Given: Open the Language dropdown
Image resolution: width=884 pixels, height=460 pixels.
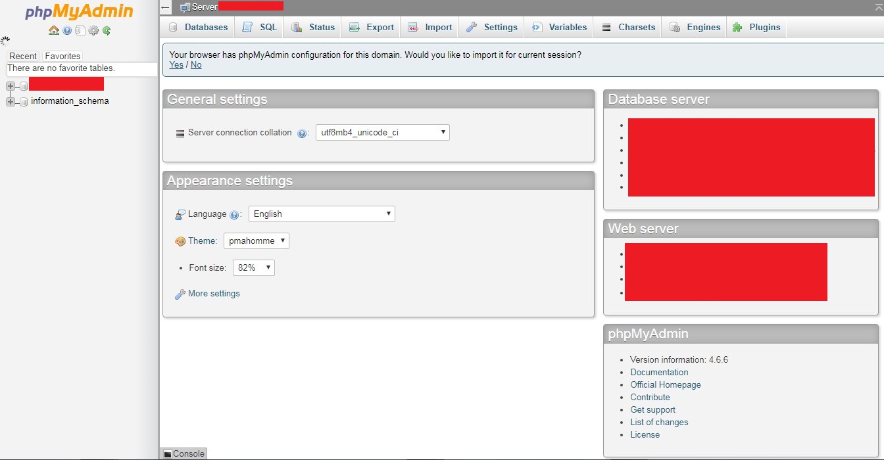Looking at the screenshot, I should click(x=321, y=214).
